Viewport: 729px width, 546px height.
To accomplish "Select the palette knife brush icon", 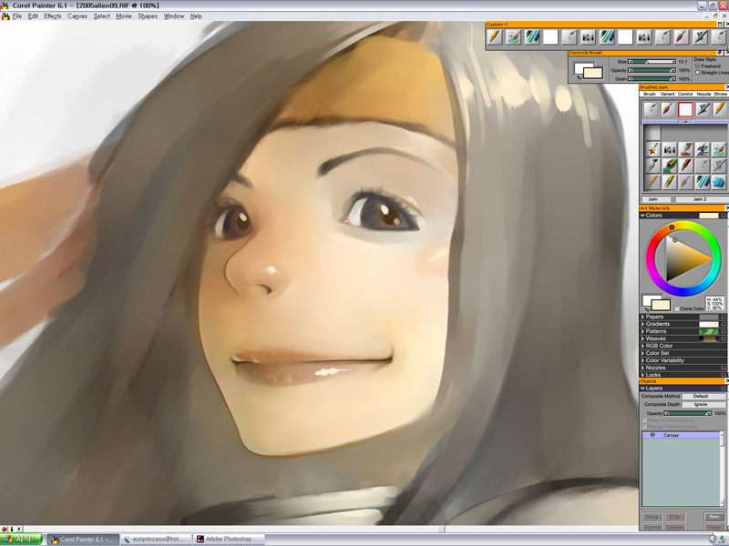I will 652,166.
